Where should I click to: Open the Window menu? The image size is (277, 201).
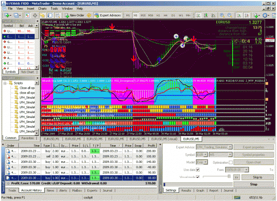click(x=67, y=8)
